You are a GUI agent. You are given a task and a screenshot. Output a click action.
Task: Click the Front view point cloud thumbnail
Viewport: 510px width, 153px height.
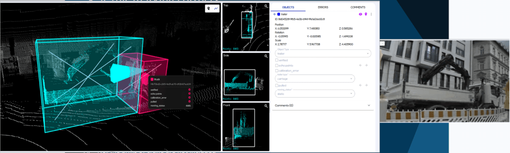[x=246, y=126]
